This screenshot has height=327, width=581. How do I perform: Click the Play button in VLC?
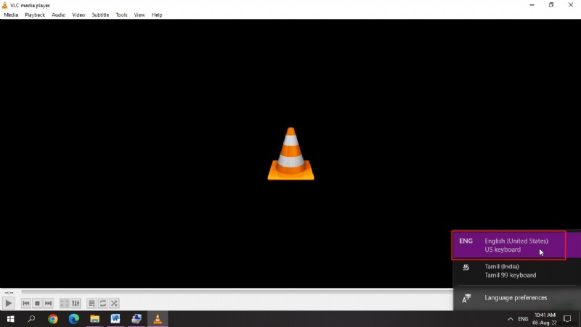(x=8, y=303)
